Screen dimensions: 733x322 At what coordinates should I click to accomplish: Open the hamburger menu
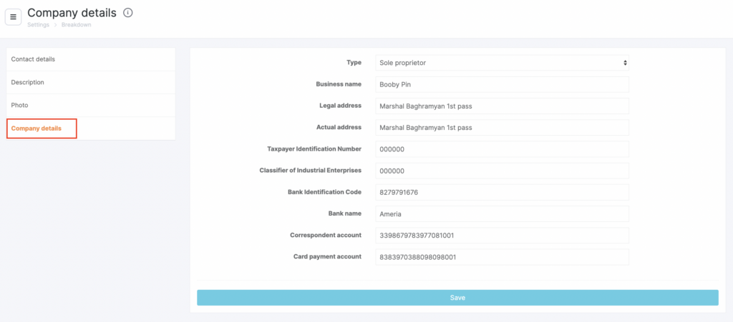tap(13, 16)
